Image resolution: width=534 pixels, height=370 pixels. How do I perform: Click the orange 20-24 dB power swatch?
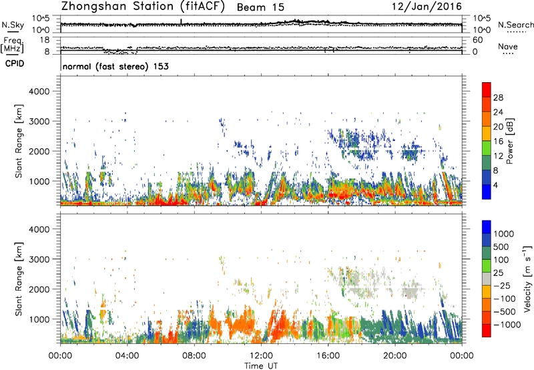pos(487,120)
